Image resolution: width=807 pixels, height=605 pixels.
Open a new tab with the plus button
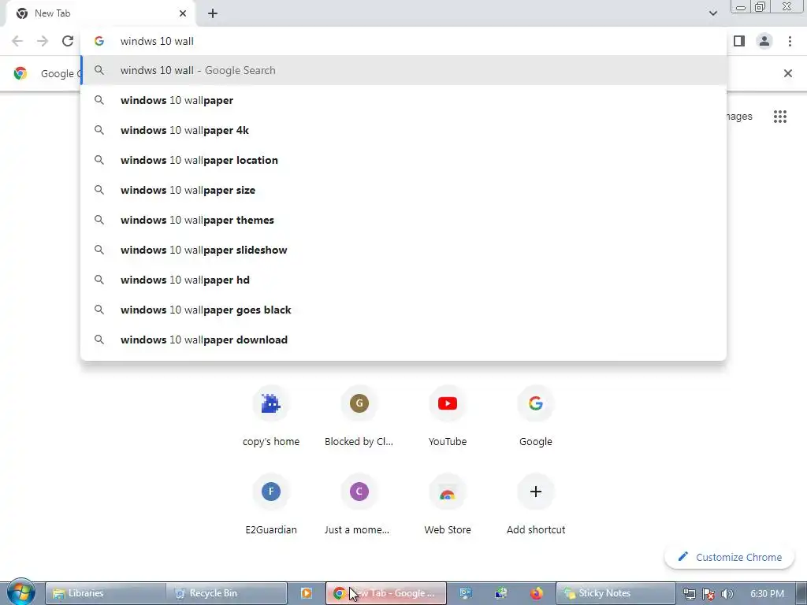[x=213, y=13]
